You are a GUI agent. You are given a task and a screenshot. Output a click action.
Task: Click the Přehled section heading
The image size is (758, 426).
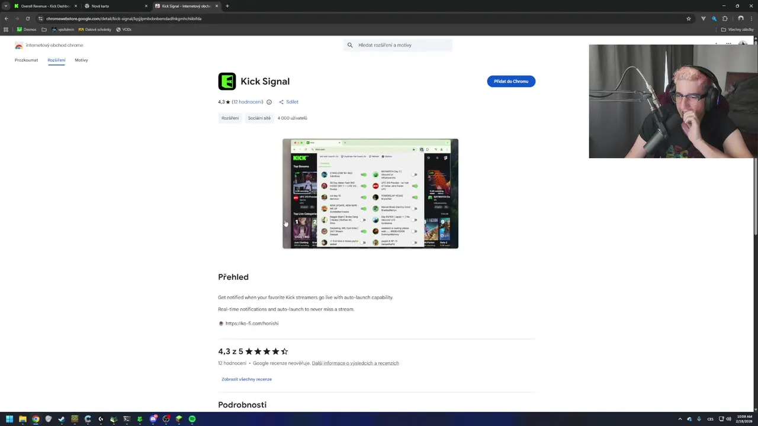pyautogui.click(x=233, y=277)
